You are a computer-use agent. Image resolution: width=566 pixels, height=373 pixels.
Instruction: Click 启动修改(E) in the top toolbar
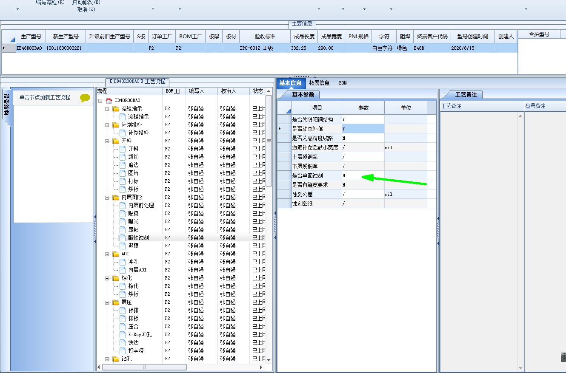(86, 3)
